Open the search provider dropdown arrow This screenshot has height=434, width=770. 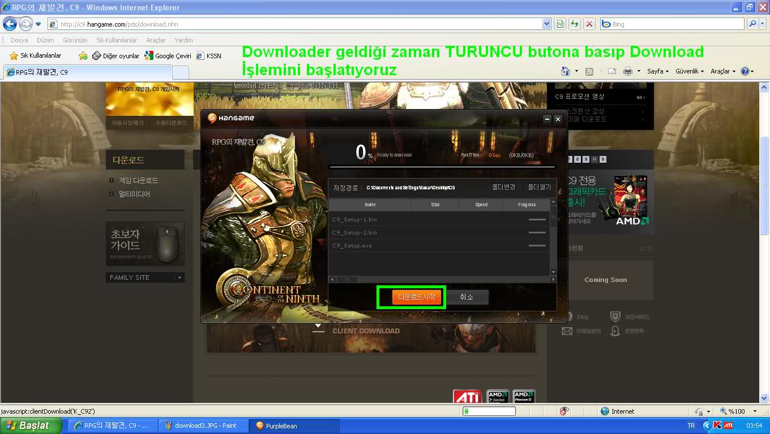coord(762,24)
